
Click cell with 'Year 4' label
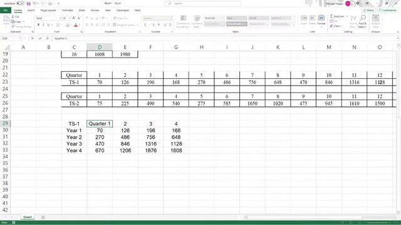[x=74, y=151]
